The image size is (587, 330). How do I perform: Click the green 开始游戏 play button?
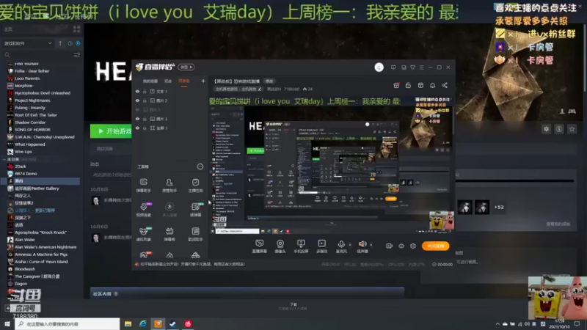(111, 131)
